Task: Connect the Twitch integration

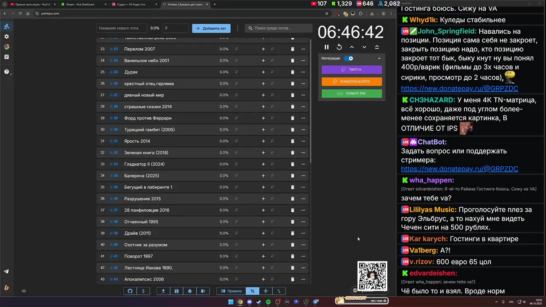Action: [352, 70]
